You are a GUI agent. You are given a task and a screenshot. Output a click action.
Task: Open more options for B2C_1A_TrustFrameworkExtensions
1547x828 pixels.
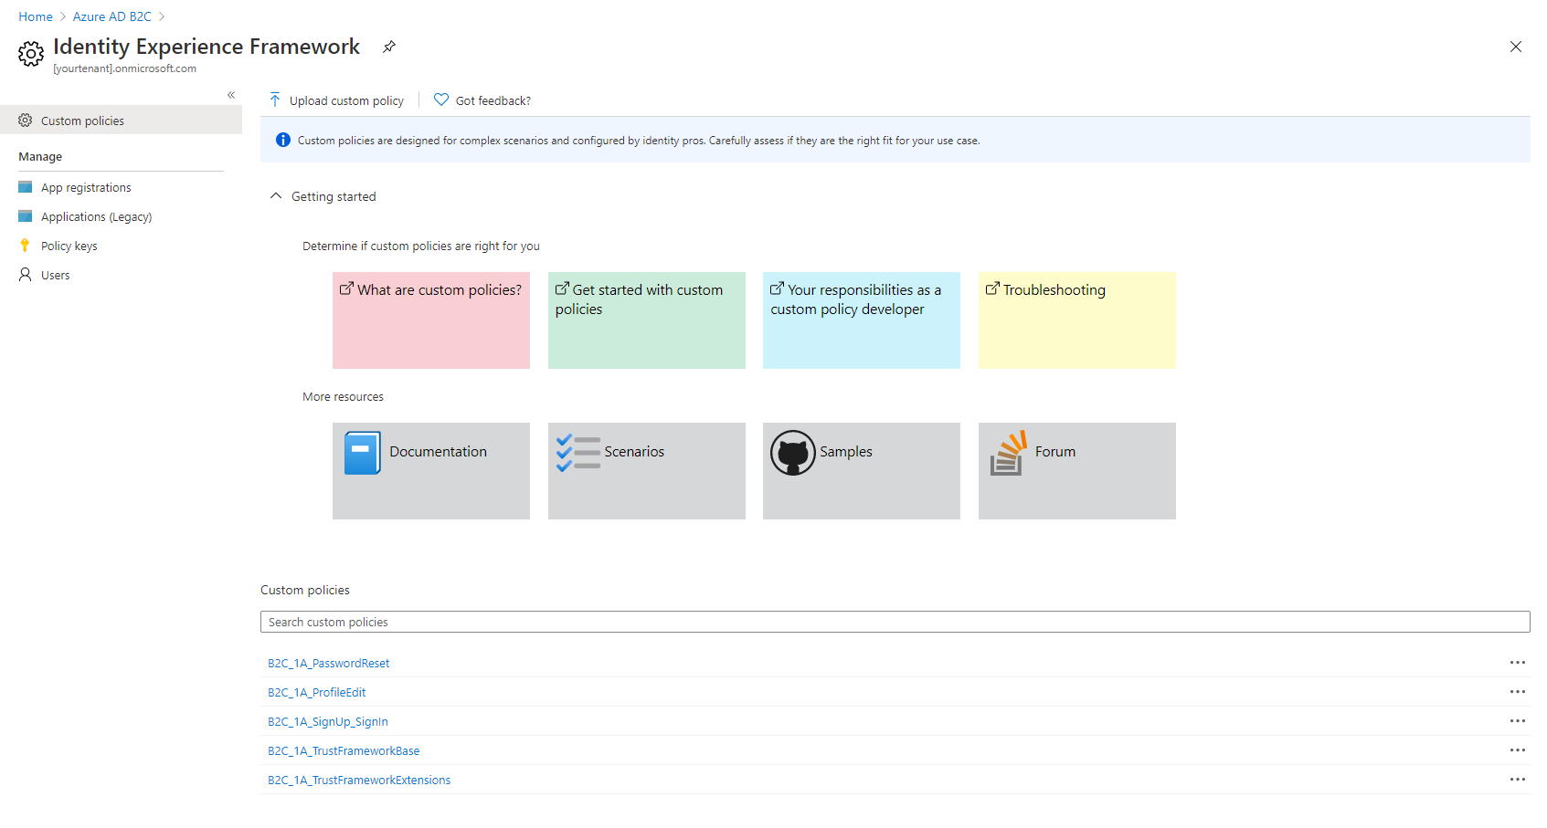coord(1518,779)
